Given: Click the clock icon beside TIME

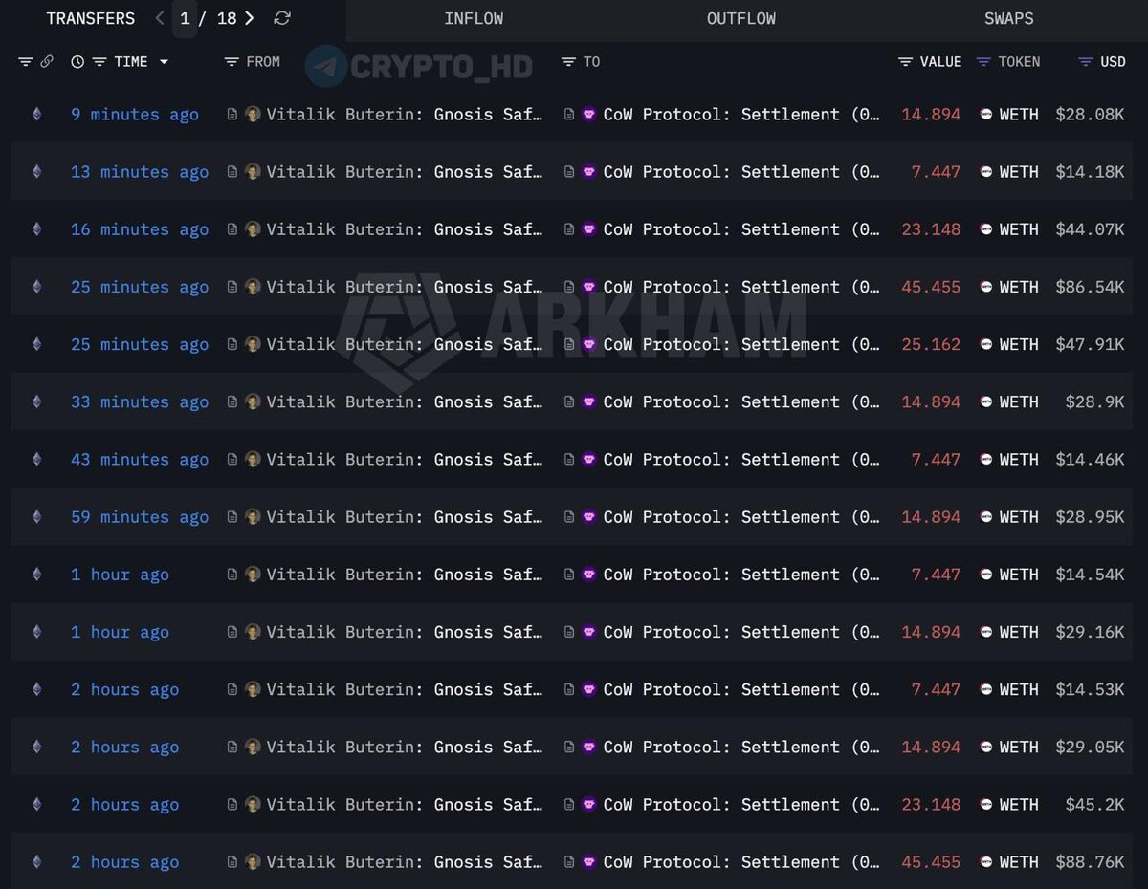Looking at the screenshot, I should [77, 61].
